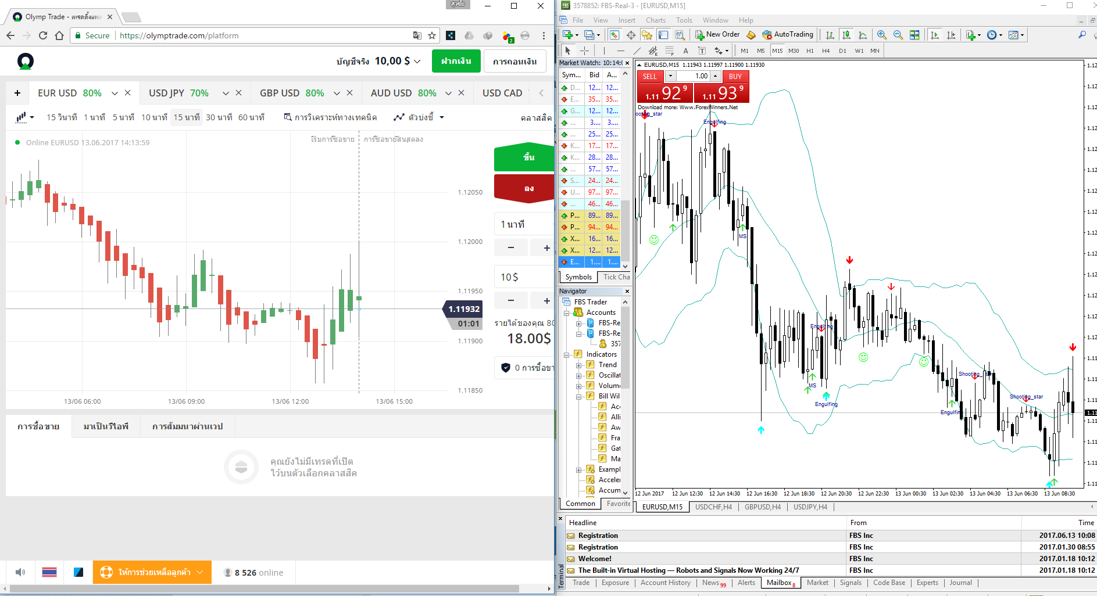Open EUR USD tab dropdown chevron

pyautogui.click(x=115, y=93)
